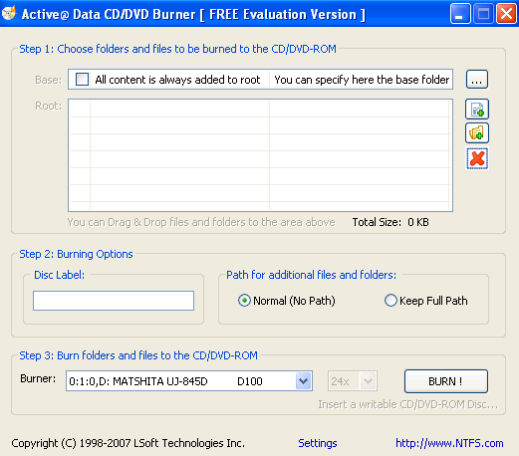519x456 pixels.
Task: Minimize the CD/DVD Burner window
Action: (x=460, y=14)
